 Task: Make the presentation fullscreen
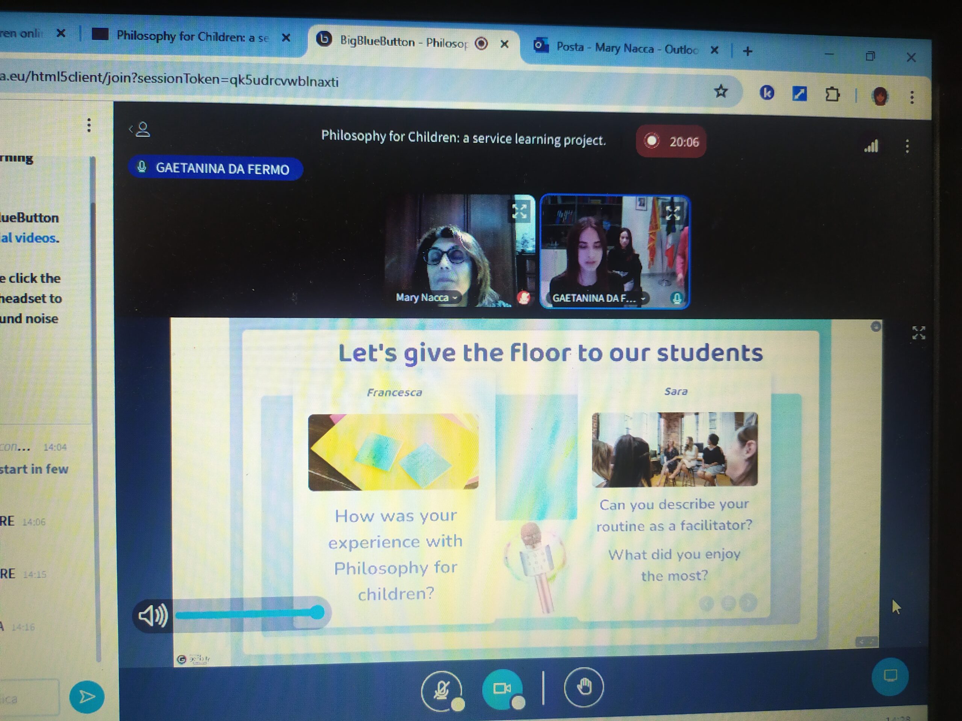click(x=918, y=333)
